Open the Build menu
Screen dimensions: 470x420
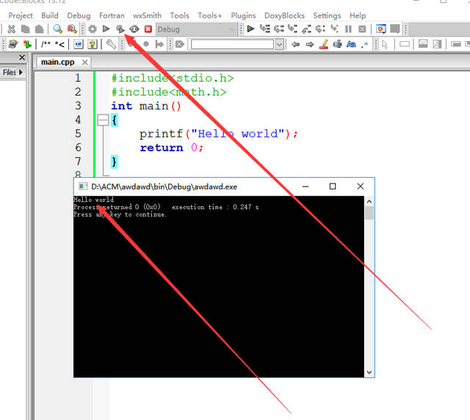tap(50, 15)
